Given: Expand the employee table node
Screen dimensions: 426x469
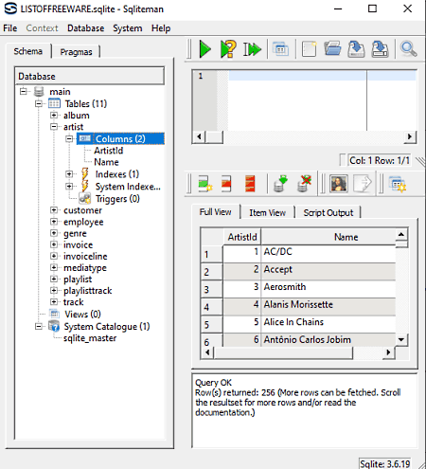Looking at the screenshot, I should pyautogui.click(x=54, y=222).
